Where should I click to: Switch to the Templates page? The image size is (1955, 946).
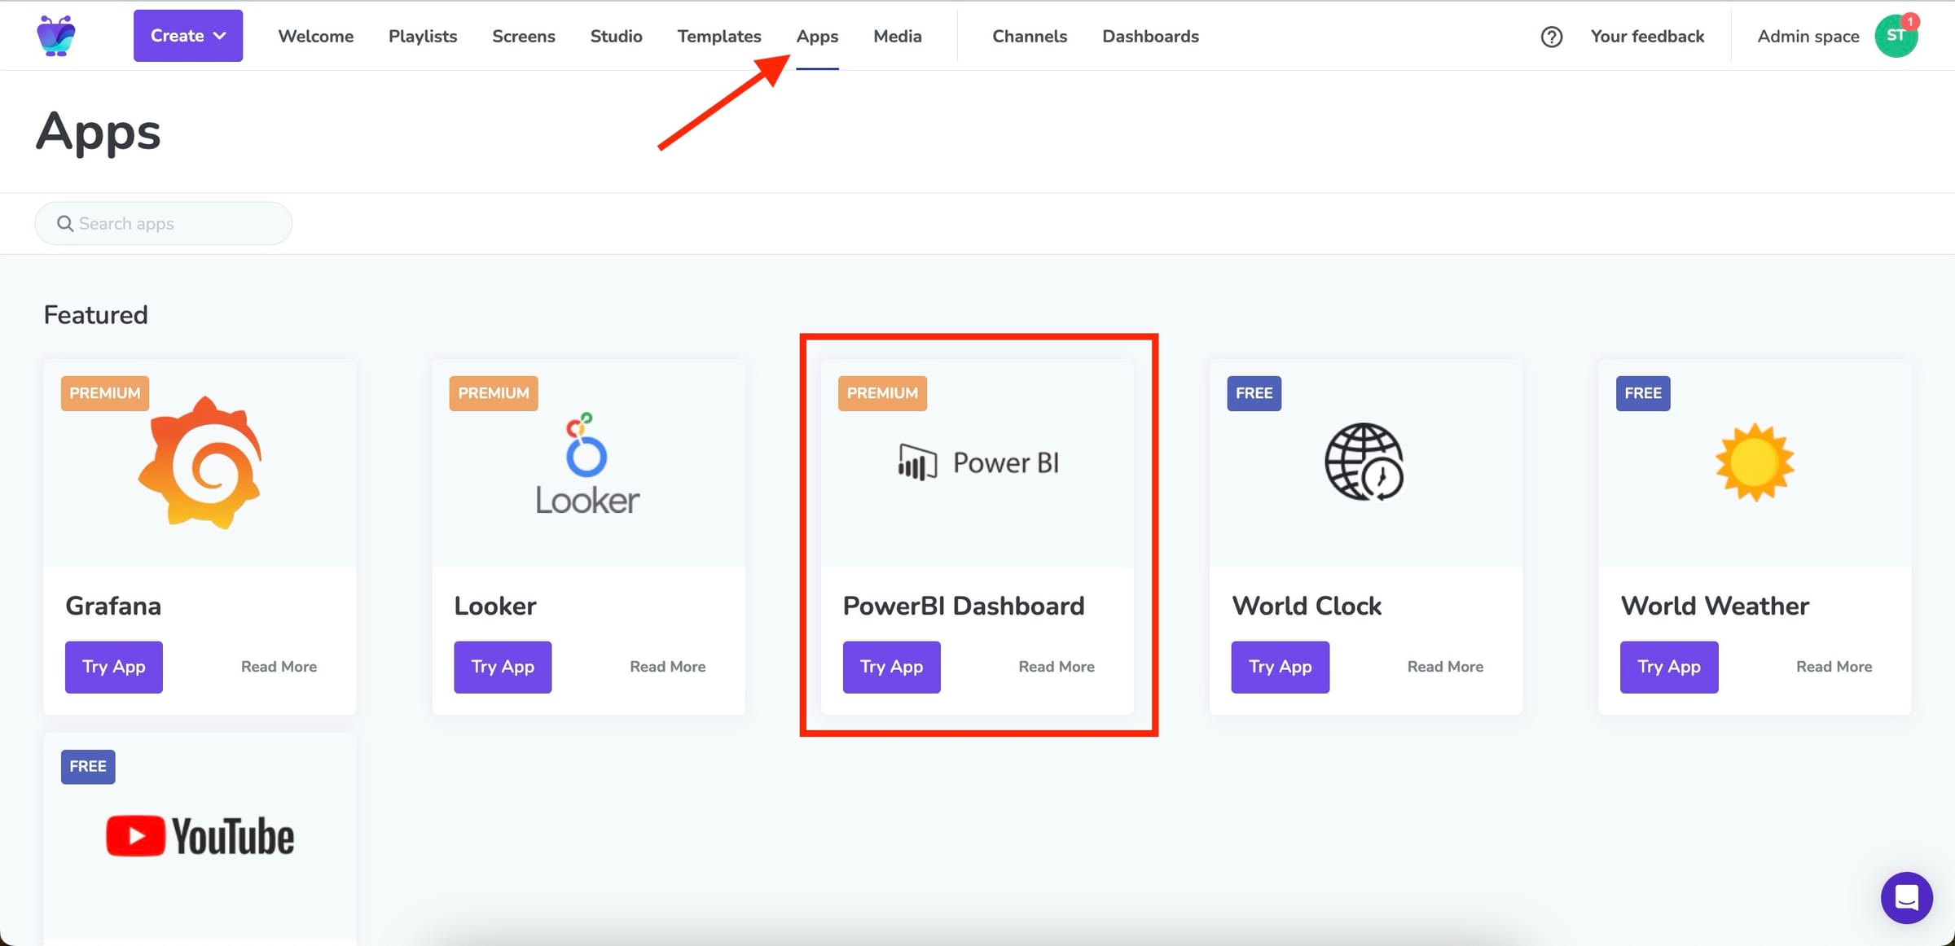719,36
